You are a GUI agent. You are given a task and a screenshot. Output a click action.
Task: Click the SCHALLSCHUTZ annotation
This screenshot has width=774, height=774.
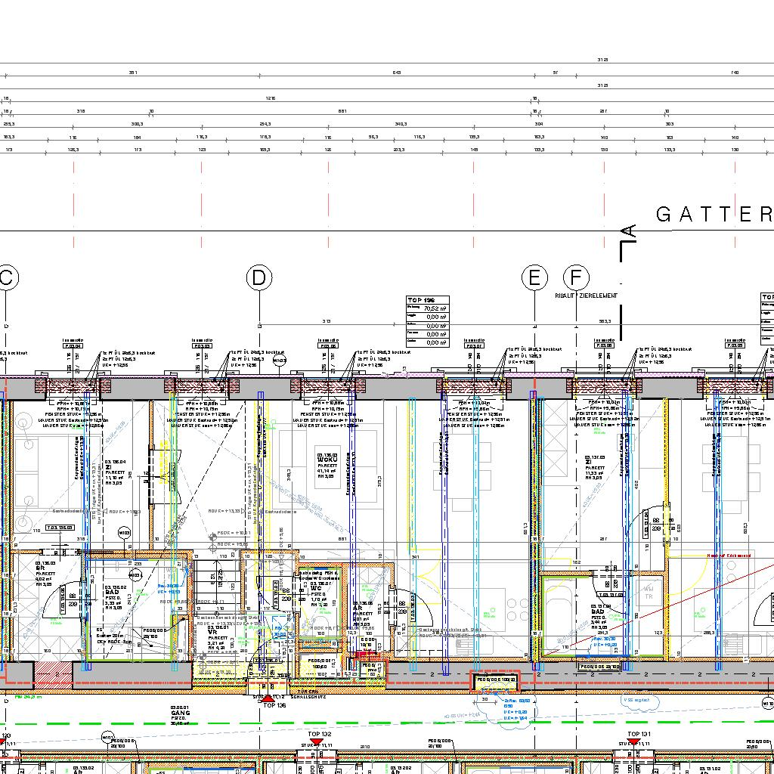(x=308, y=697)
